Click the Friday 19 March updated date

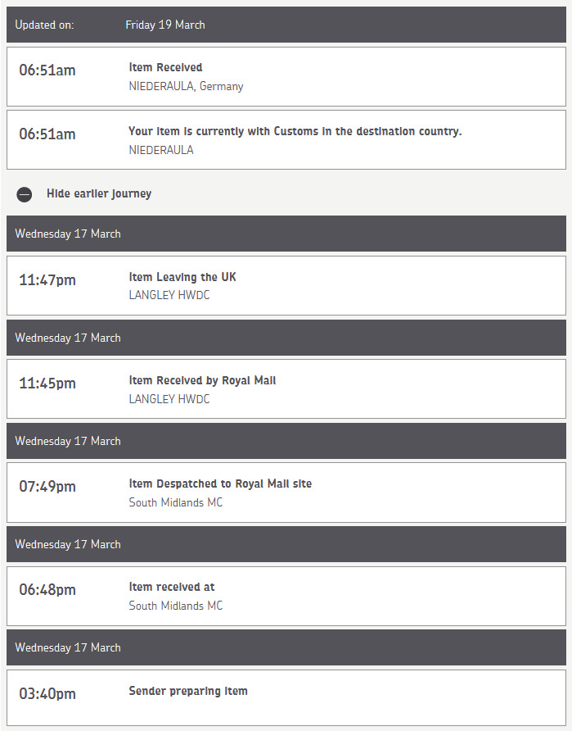coord(165,25)
